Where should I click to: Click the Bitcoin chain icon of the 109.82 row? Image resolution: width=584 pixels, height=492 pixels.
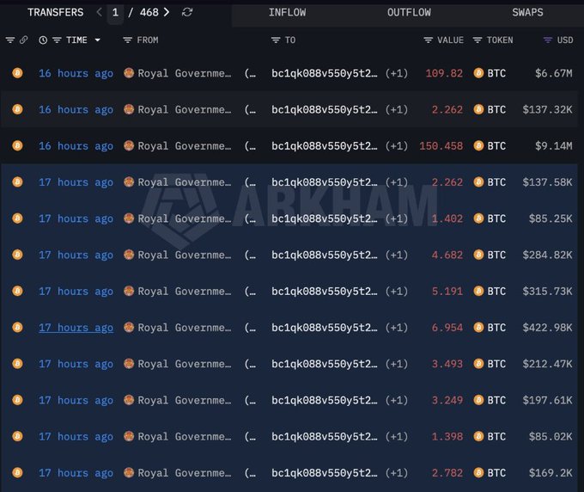coord(17,73)
